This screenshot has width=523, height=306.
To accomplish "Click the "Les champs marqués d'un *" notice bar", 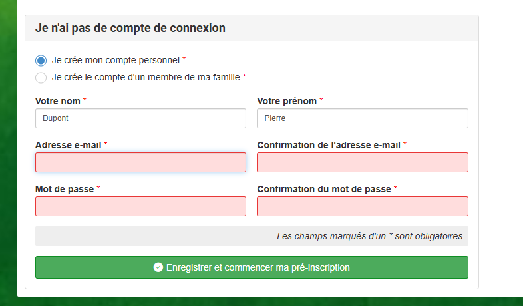I will [x=252, y=236].
